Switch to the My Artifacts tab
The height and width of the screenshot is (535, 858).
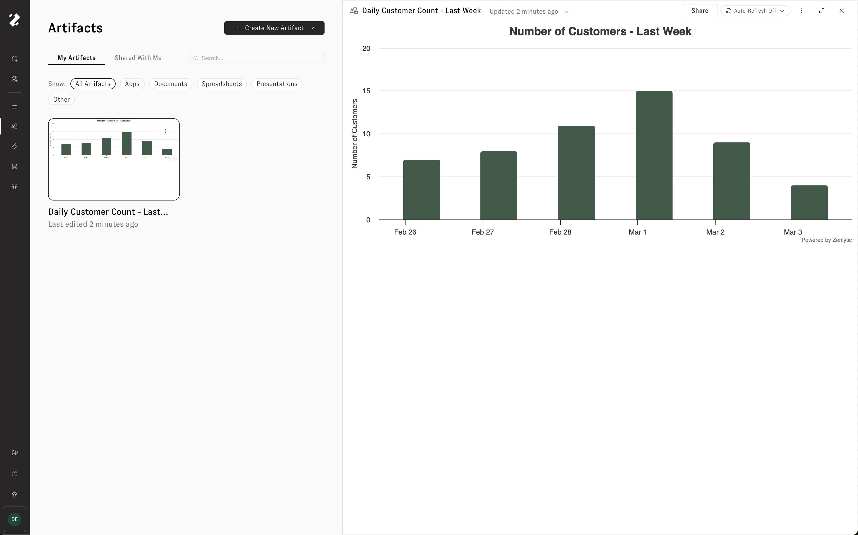coord(77,58)
